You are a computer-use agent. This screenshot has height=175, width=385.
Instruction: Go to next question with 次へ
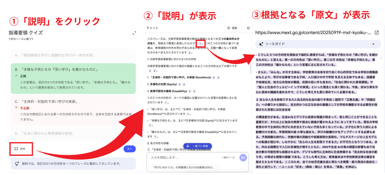point(129,148)
